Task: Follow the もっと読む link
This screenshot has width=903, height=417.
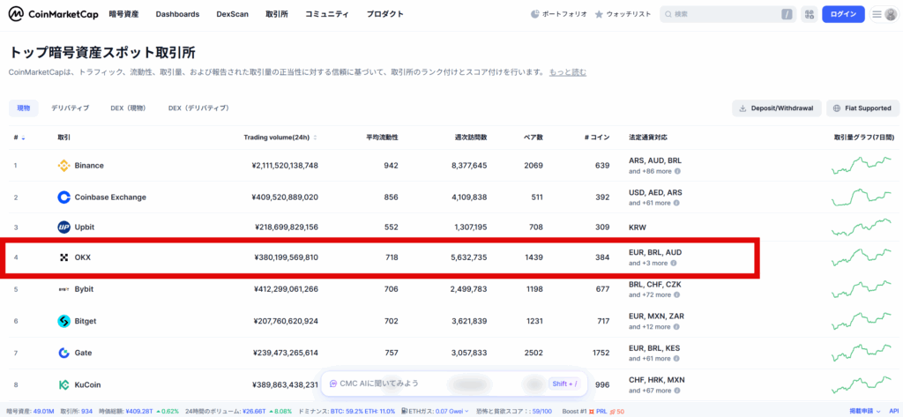Action: (568, 72)
